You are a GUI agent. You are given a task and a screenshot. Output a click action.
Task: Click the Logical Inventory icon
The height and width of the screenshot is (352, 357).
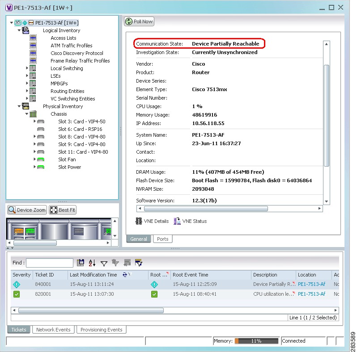[x=25, y=30]
